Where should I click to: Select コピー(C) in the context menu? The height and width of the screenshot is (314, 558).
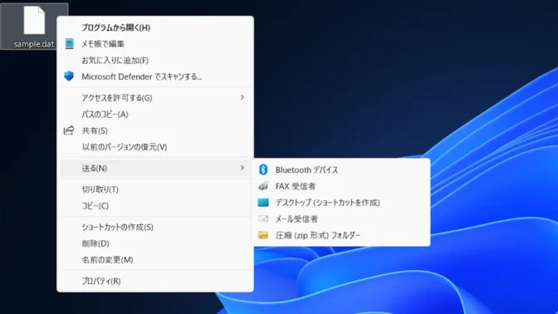point(155,206)
